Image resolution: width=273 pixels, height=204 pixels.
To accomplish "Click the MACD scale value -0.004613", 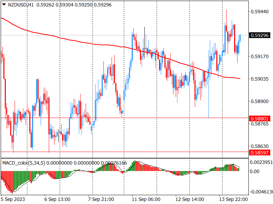I will pos(261,192).
